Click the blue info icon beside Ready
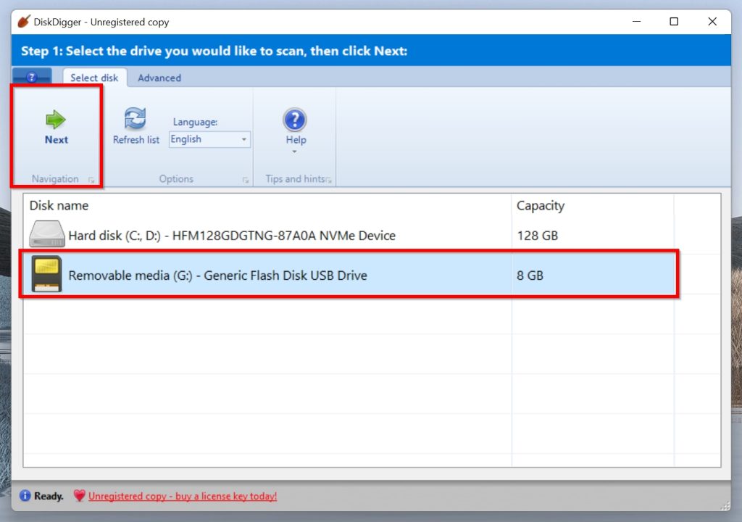This screenshot has width=742, height=522. point(25,497)
